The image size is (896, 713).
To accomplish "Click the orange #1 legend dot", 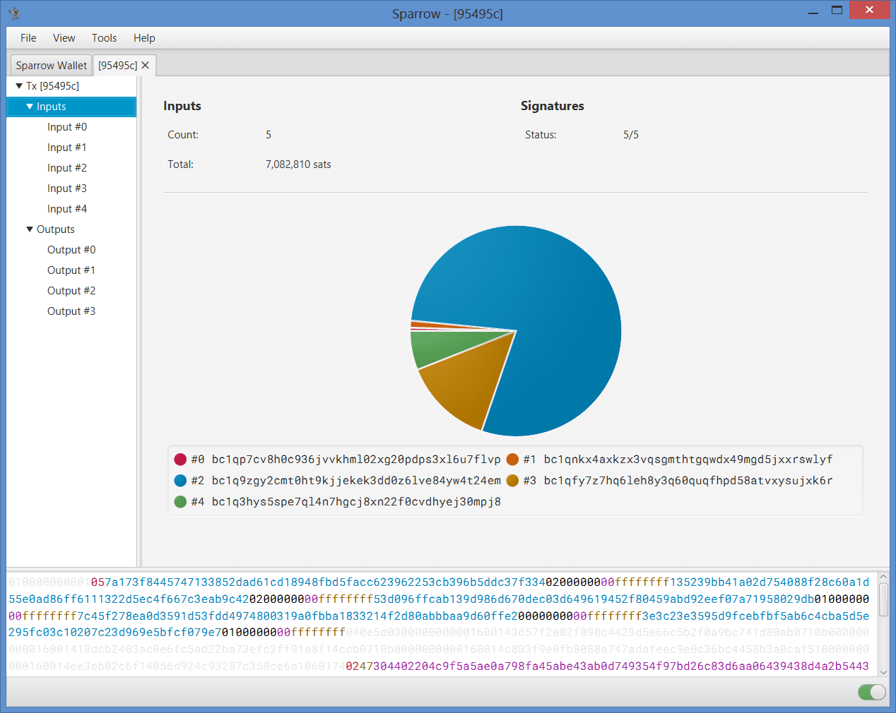I will (512, 460).
